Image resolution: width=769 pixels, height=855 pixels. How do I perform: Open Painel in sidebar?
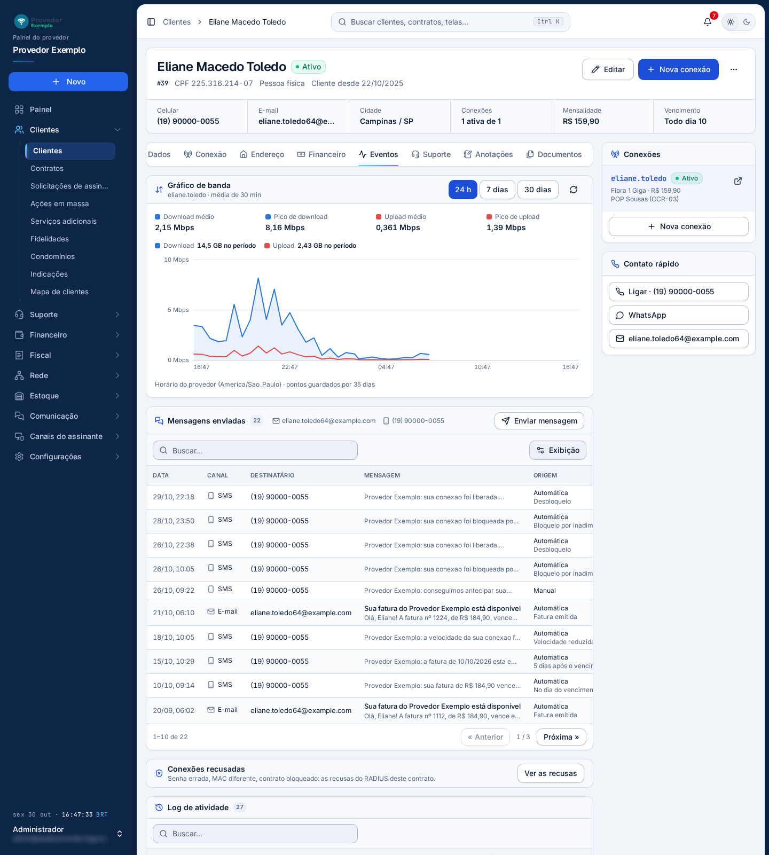coord(68,109)
